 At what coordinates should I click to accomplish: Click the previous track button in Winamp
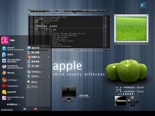coord(32,11)
